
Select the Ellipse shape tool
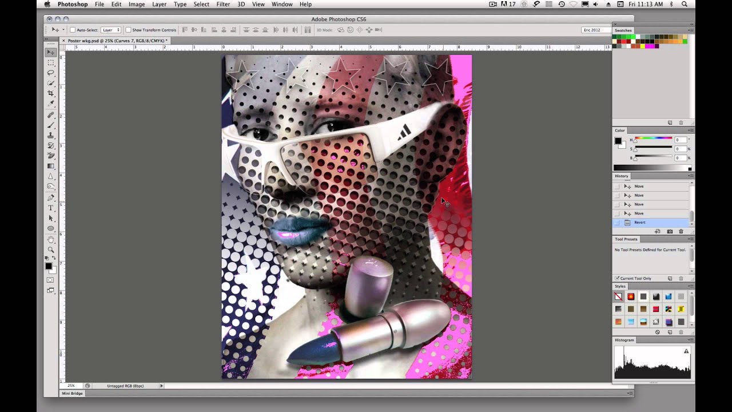51,229
